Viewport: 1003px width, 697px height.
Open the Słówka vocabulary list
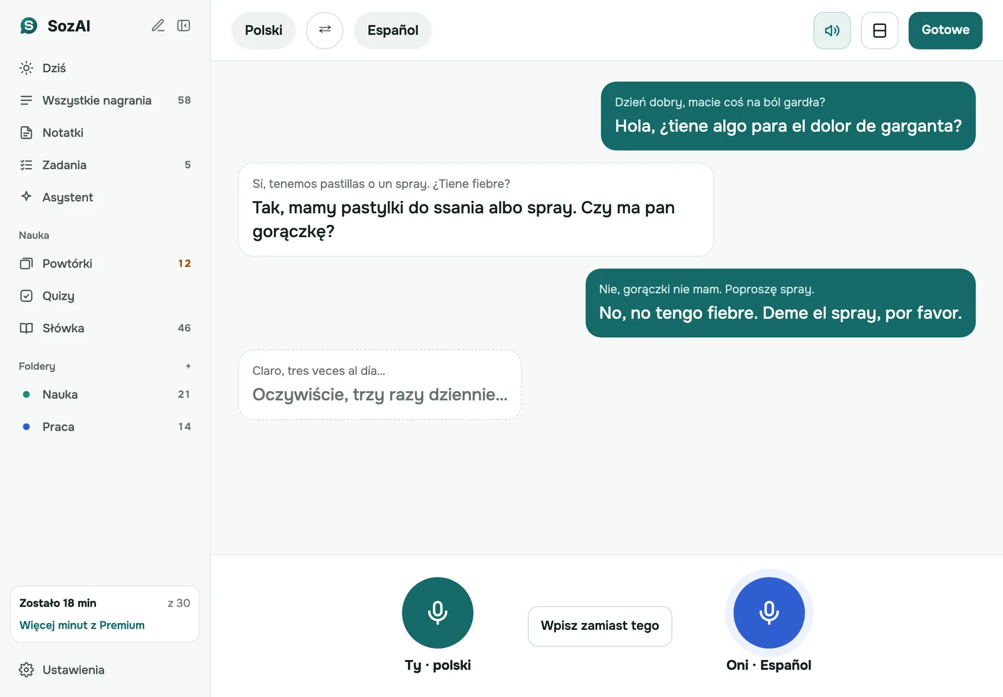[x=105, y=328]
